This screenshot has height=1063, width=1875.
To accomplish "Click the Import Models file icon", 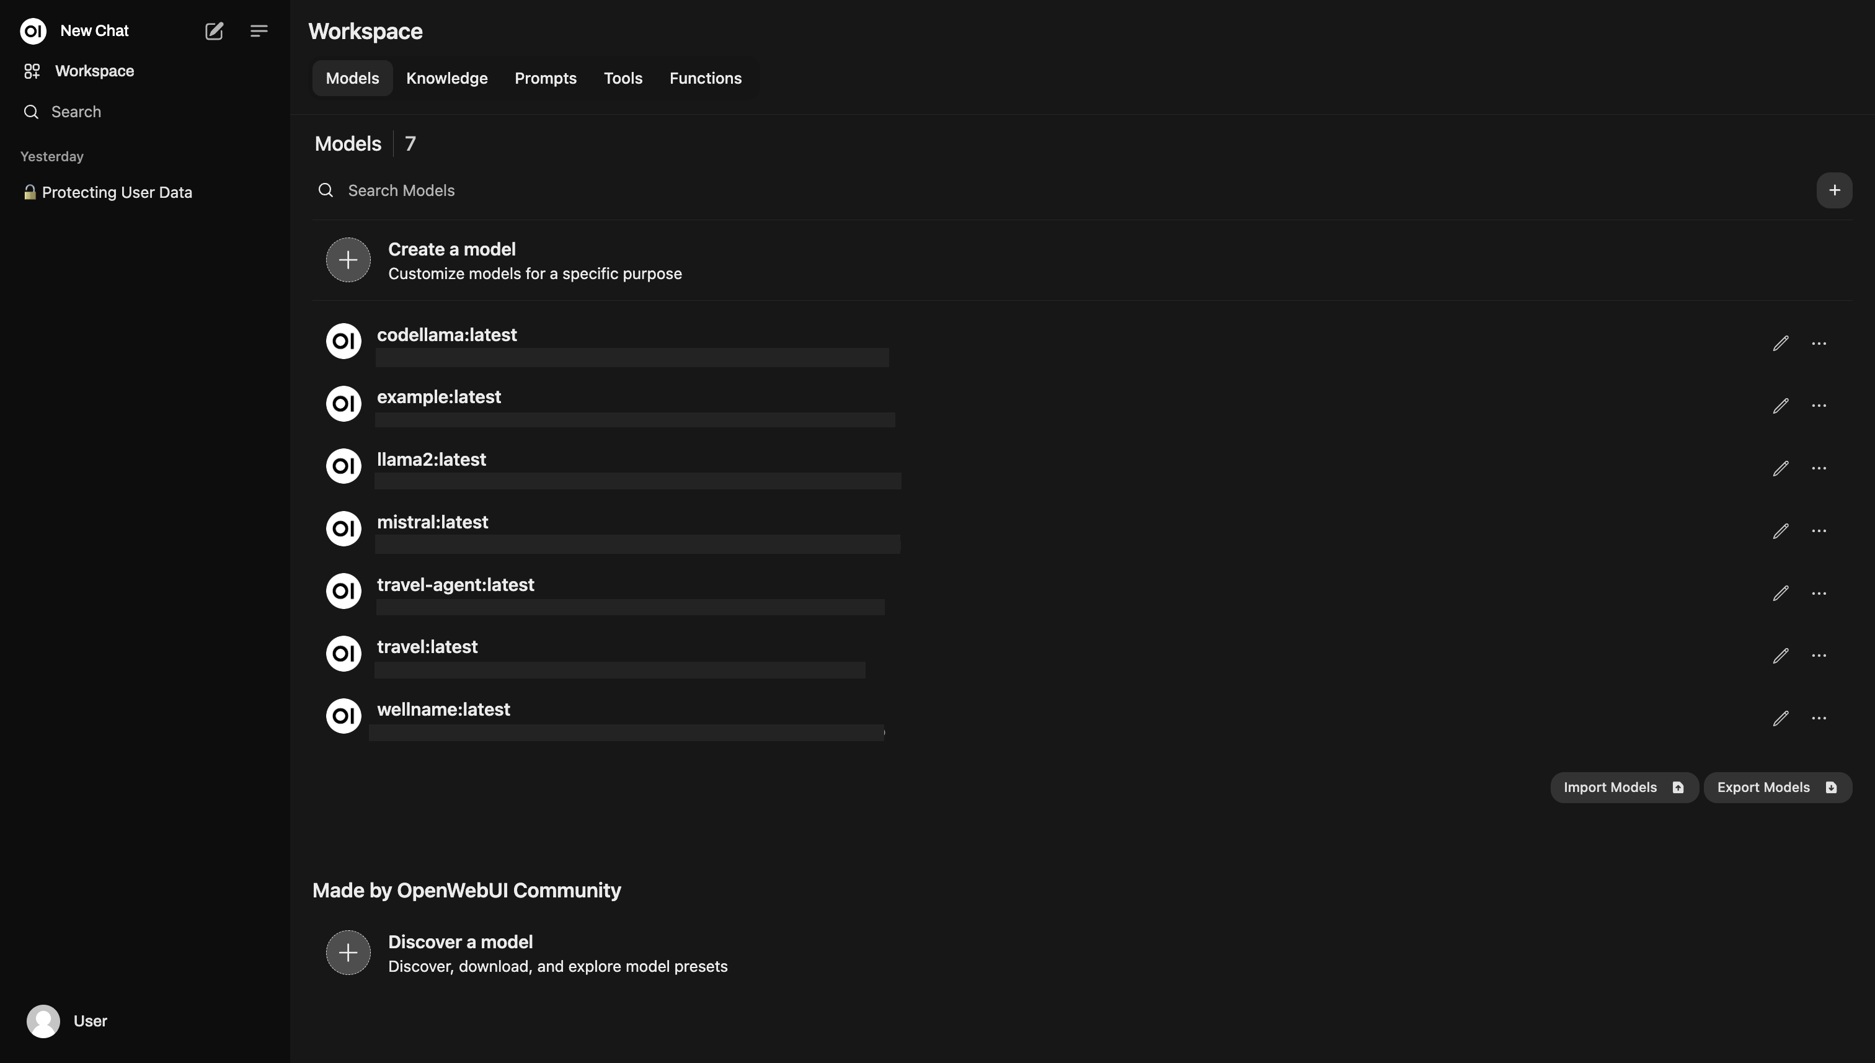I will pyautogui.click(x=1678, y=788).
